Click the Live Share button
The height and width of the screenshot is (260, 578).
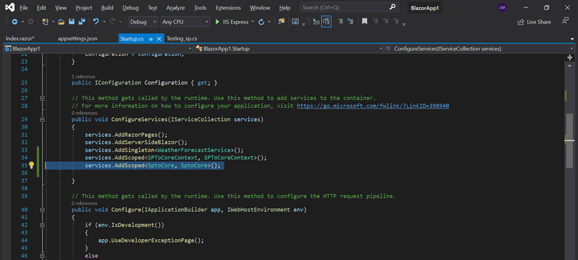coord(534,22)
